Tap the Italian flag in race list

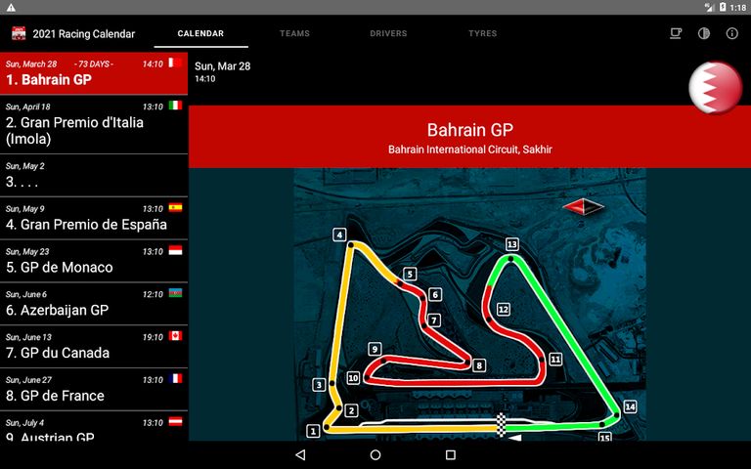(175, 106)
